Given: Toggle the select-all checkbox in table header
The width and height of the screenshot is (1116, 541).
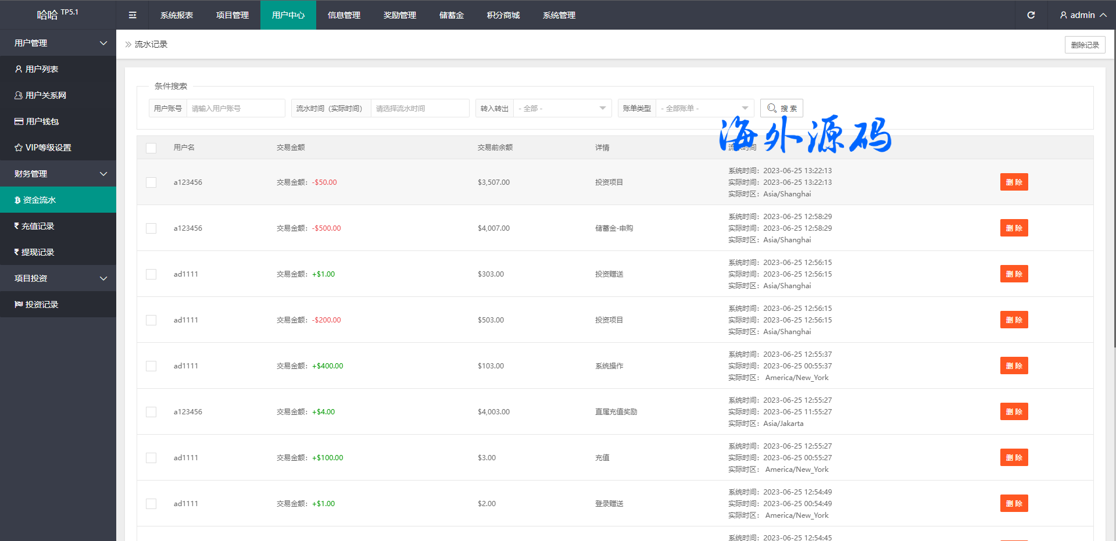Looking at the screenshot, I should click(x=151, y=148).
